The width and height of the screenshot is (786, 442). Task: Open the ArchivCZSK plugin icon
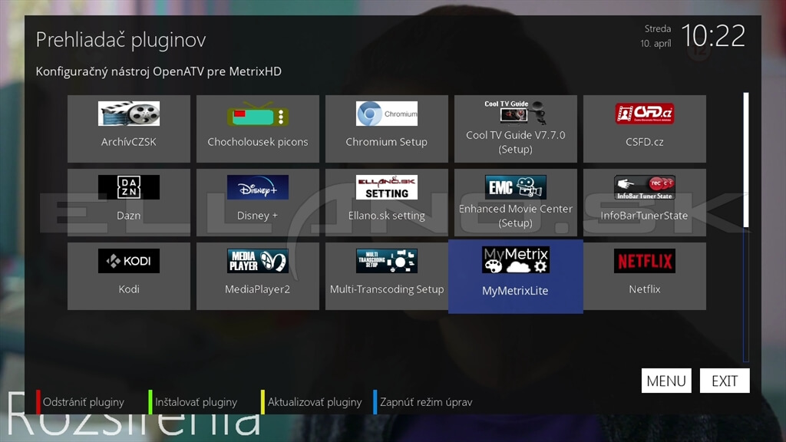tap(129, 114)
